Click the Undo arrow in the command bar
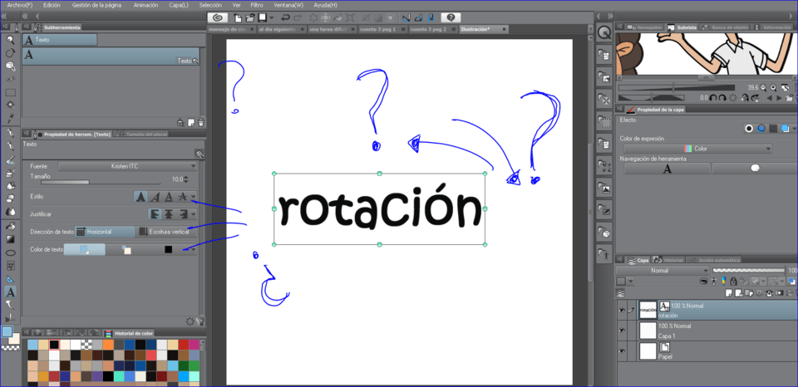Image resolution: width=798 pixels, height=387 pixels. [286, 17]
